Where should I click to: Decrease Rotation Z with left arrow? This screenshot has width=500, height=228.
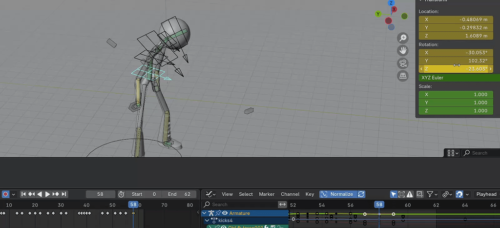tap(421, 69)
